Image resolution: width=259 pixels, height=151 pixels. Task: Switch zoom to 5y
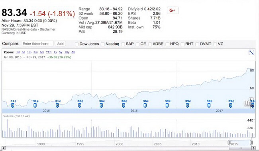point(61,52)
